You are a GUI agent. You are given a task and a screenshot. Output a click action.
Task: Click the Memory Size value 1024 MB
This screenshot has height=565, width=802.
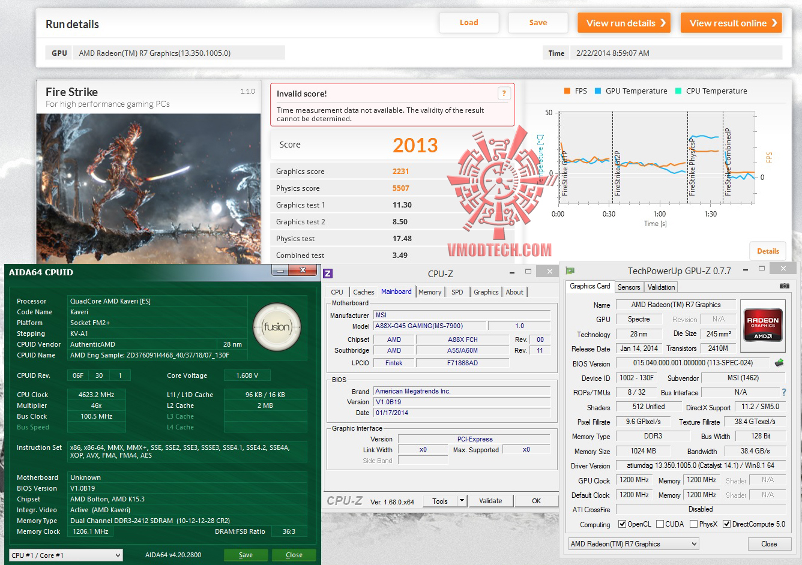643,451
